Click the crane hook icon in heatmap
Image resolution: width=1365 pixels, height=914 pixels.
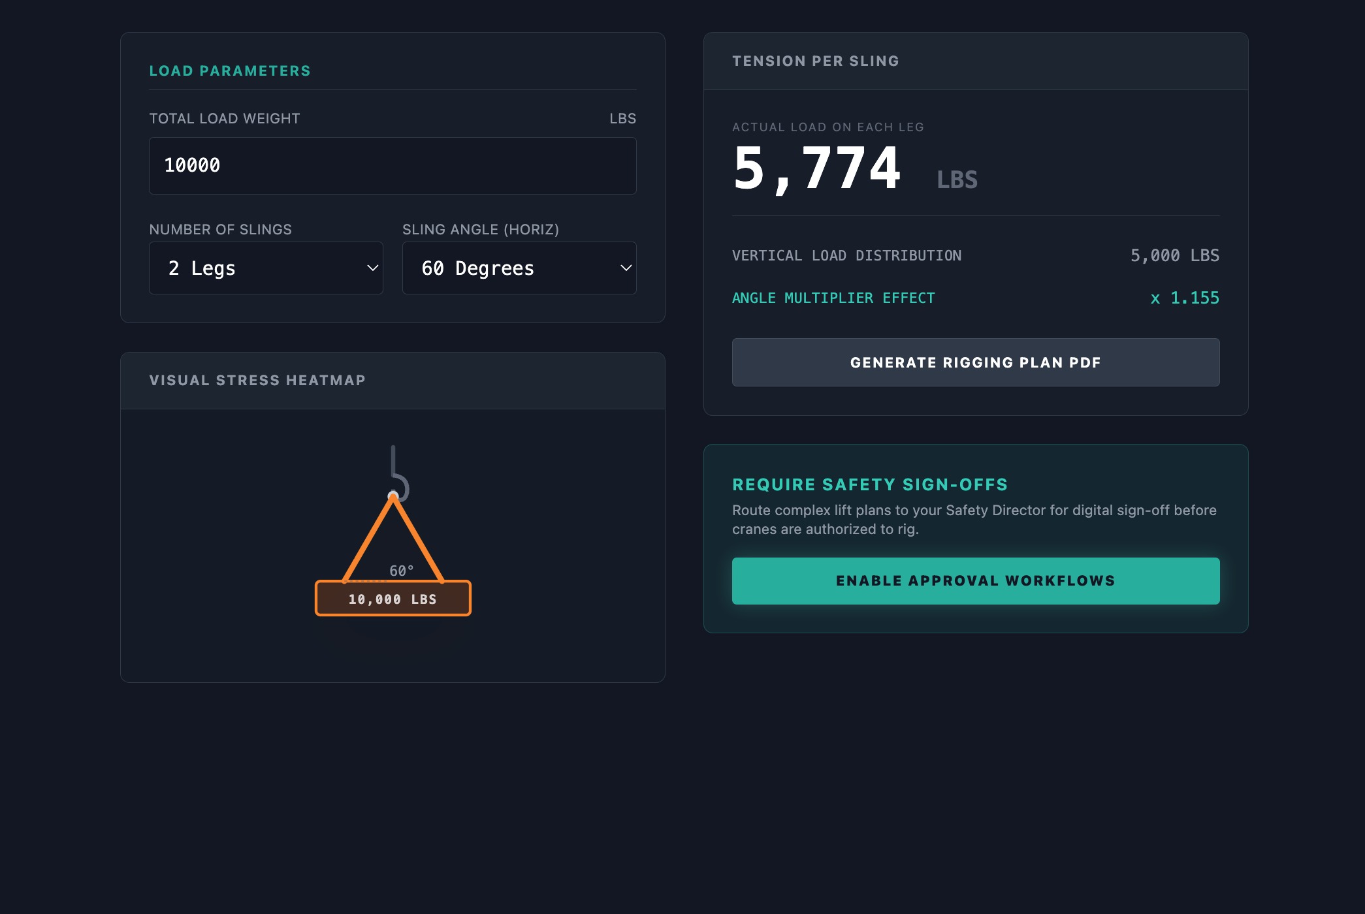(399, 473)
